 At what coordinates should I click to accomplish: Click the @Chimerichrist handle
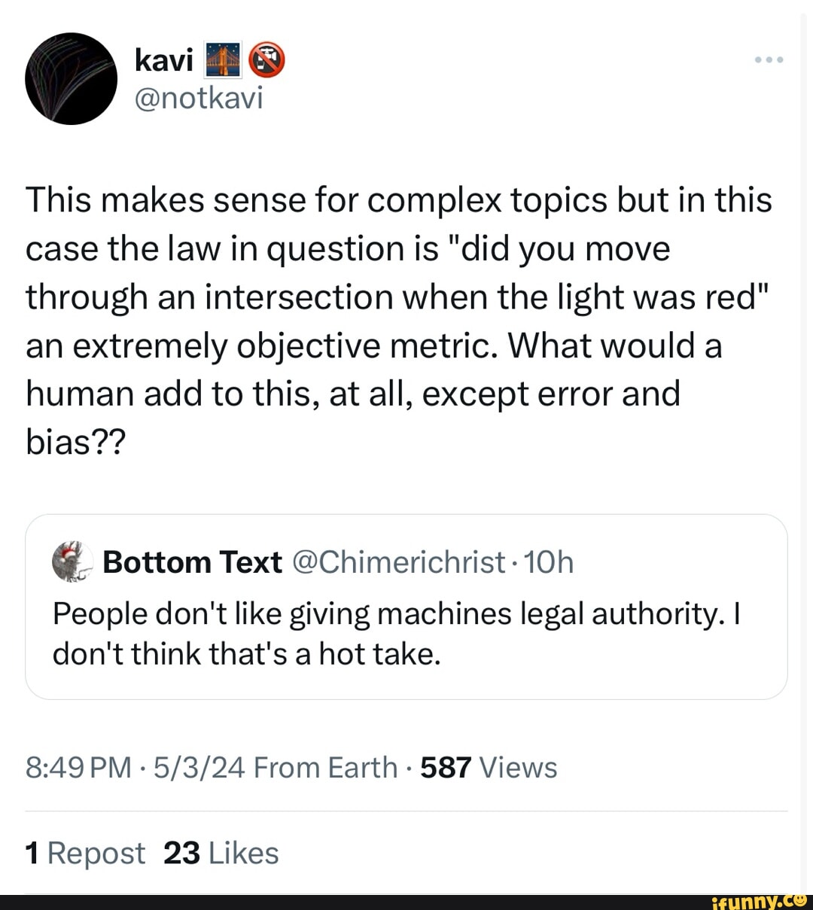397,562
